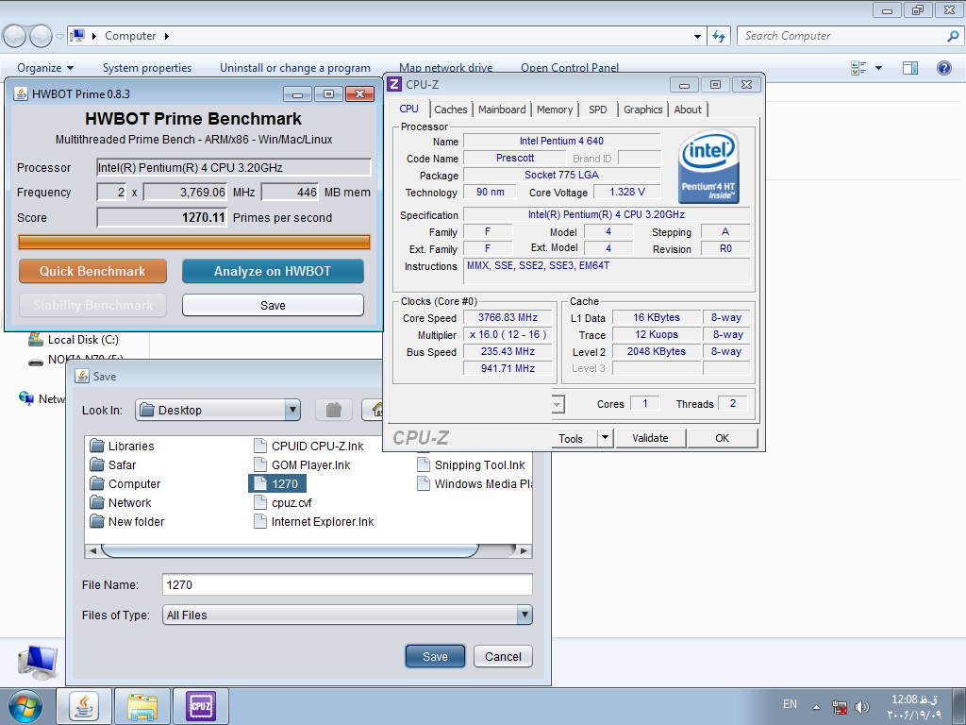Click the Explorer back arrow button

14,37
